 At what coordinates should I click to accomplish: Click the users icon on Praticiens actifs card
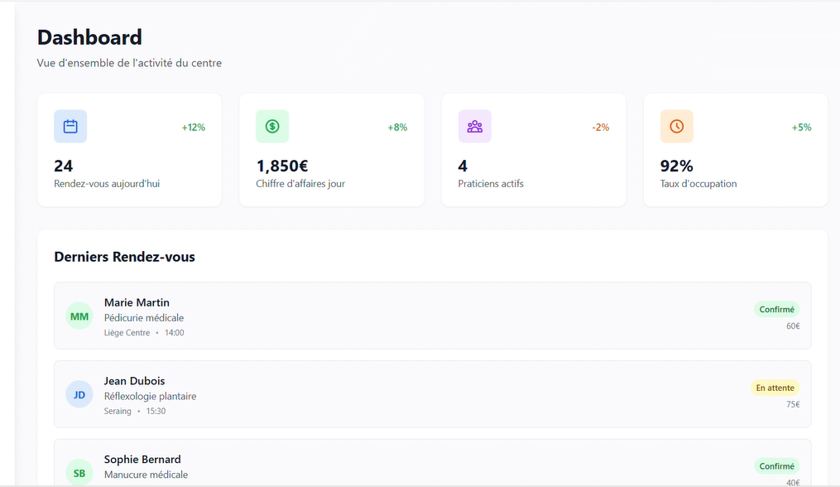click(x=474, y=126)
